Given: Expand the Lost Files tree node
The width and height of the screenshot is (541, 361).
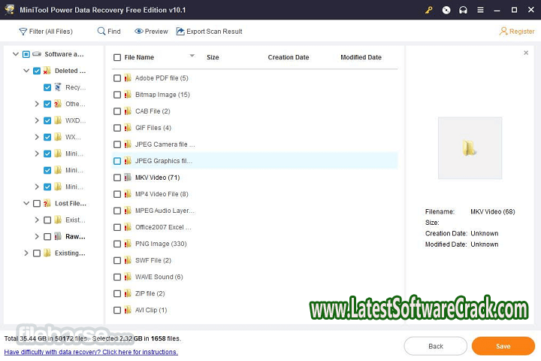Looking at the screenshot, I should point(26,203).
